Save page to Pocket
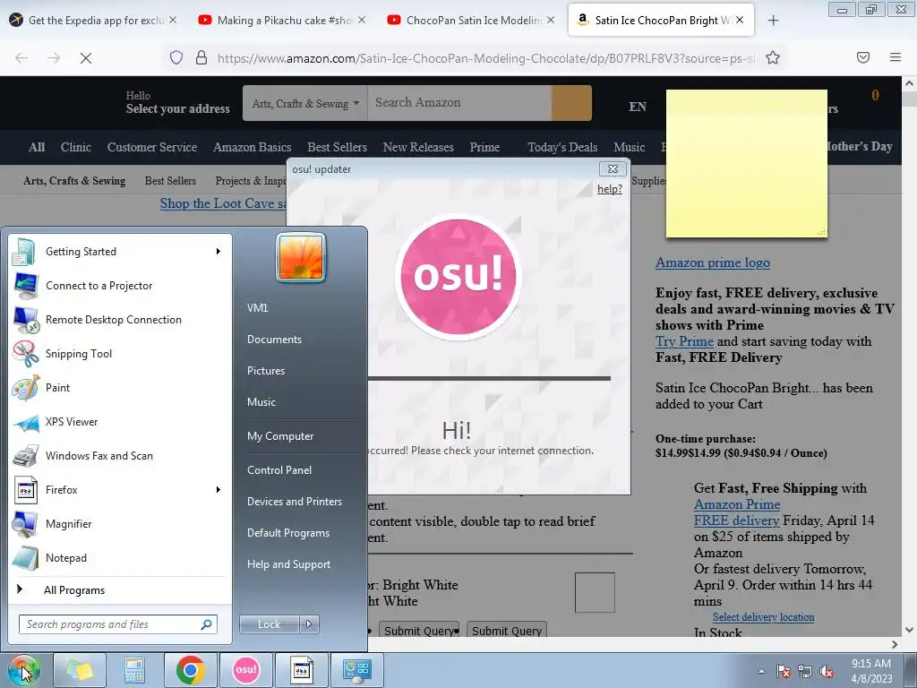The height and width of the screenshot is (688, 917). [862, 57]
